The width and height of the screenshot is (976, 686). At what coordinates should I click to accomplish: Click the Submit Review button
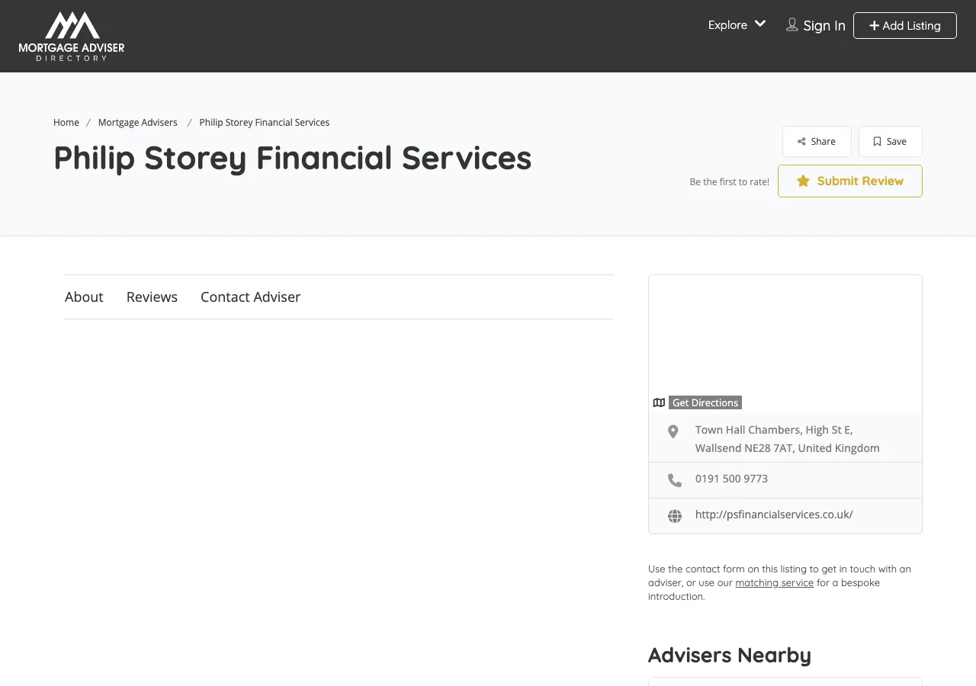(x=849, y=181)
